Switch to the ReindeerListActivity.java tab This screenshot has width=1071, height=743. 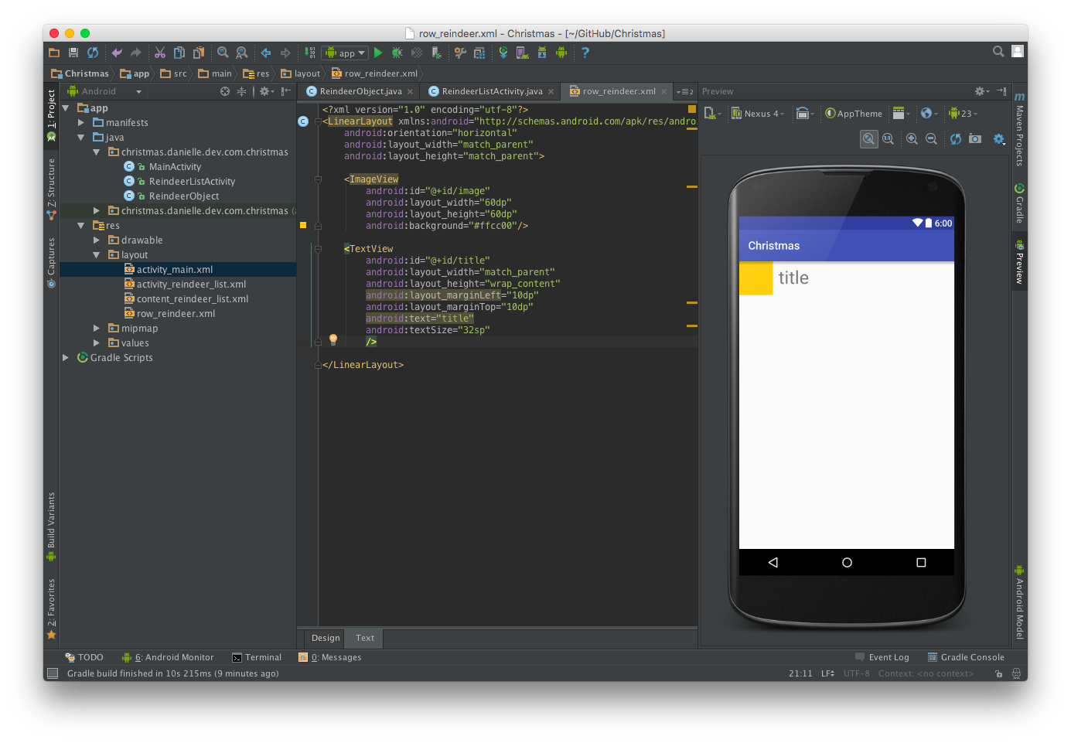point(492,91)
